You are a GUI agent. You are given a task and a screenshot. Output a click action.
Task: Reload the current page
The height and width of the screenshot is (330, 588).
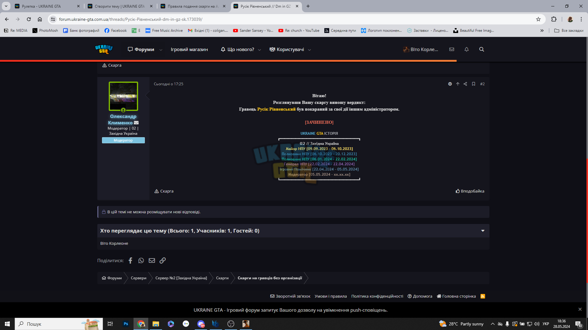29,19
